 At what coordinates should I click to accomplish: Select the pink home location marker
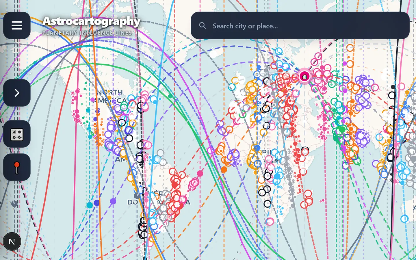[304, 77]
